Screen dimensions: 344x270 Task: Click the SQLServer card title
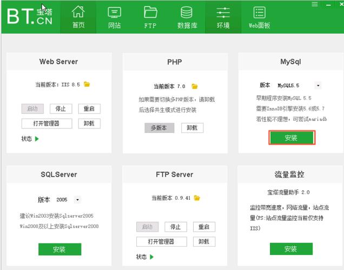pyautogui.click(x=59, y=174)
